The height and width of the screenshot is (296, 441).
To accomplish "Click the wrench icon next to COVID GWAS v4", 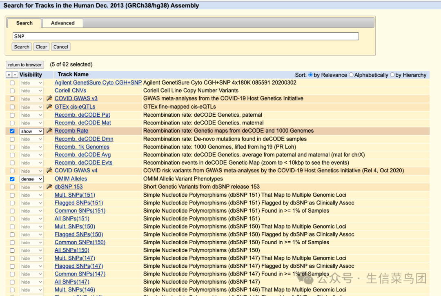I will pyautogui.click(x=49, y=170).
